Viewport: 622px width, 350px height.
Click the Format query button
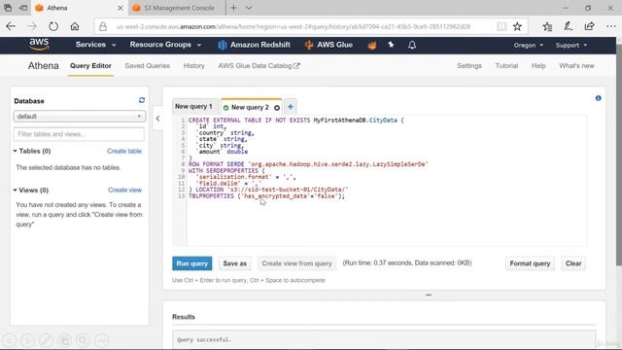coord(530,263)
